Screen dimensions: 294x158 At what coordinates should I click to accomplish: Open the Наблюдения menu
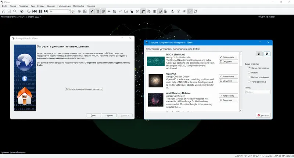coord(64,6)
